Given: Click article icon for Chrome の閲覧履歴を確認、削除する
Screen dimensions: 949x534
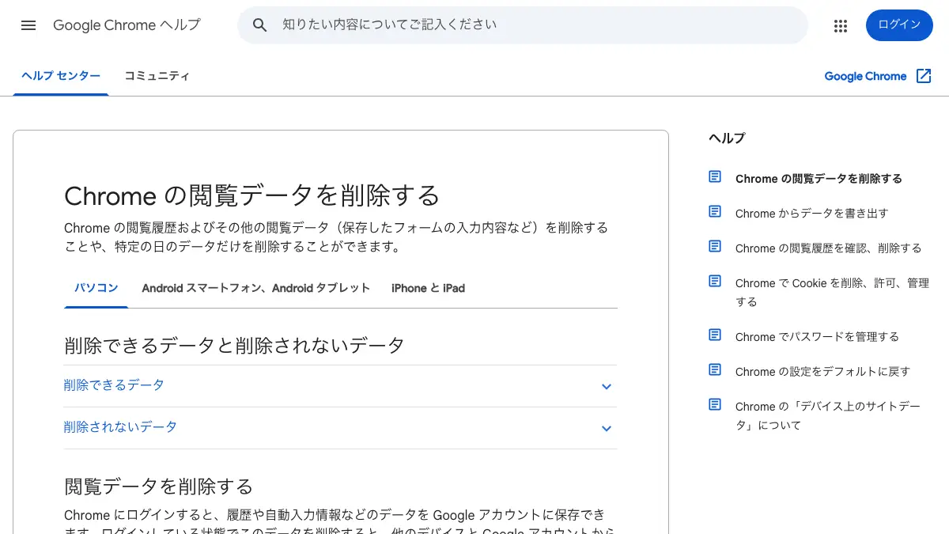Looking at the screenshot, I should tap(715, 247).
